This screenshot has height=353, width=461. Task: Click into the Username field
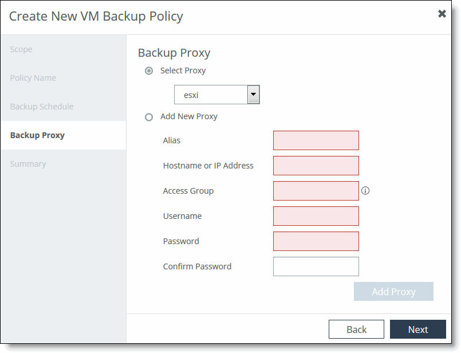[316, 216]
